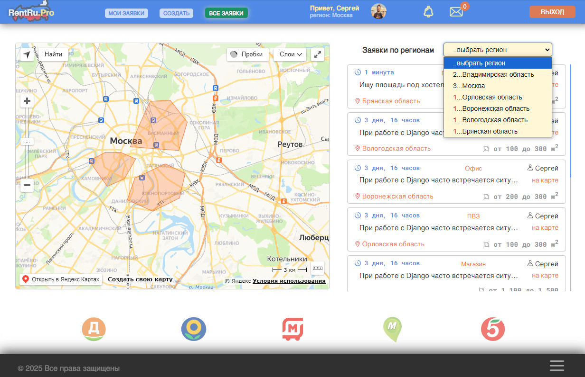Click user Сергей in Офис request
This screenshot has width=585, height=377.
click(543, 168)
